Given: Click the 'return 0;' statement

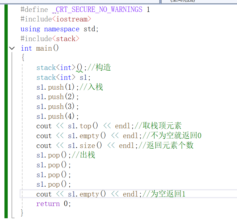Looking at the screenshot, I should (x=53, y=204).
